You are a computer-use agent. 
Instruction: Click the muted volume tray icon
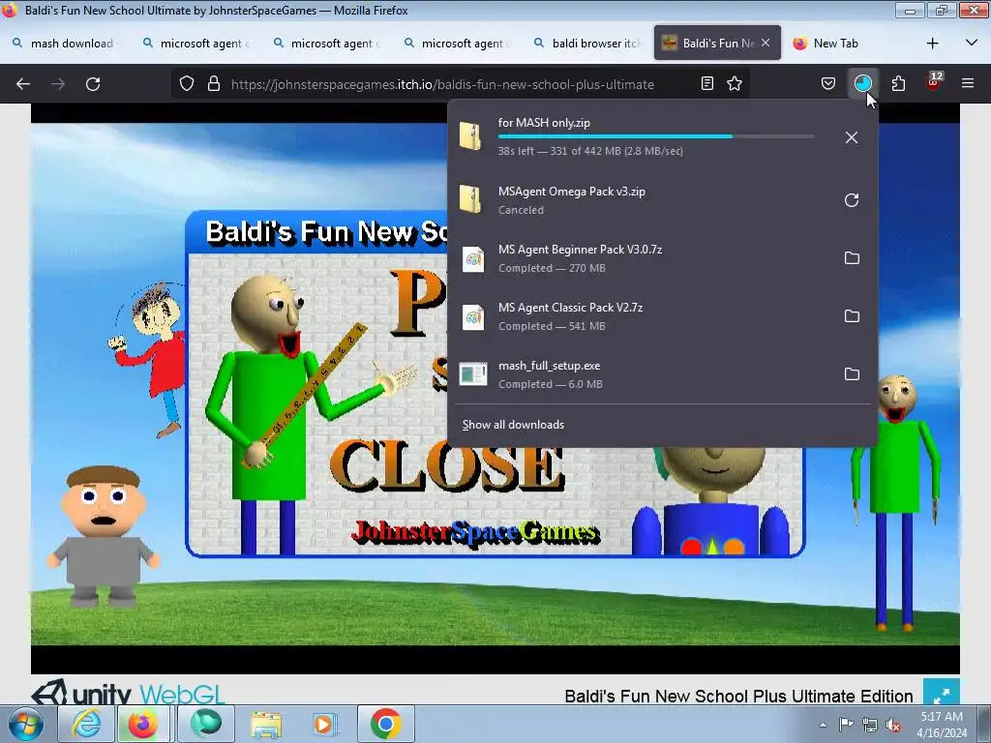tap(893, 726)
